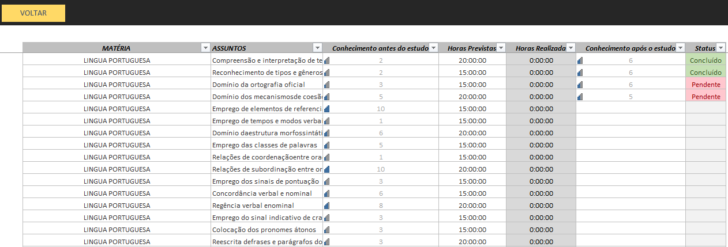728x247 pixels.
Task: Open the Status column filter dropdown
Action: tap(720, 48)
